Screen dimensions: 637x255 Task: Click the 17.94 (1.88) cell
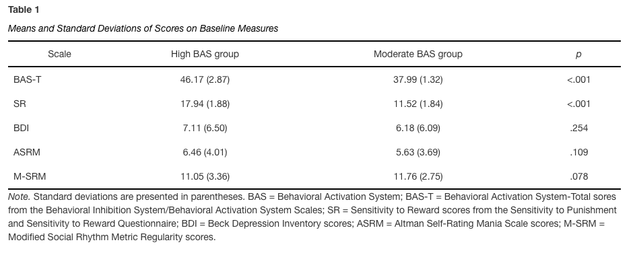pos(205,104)
